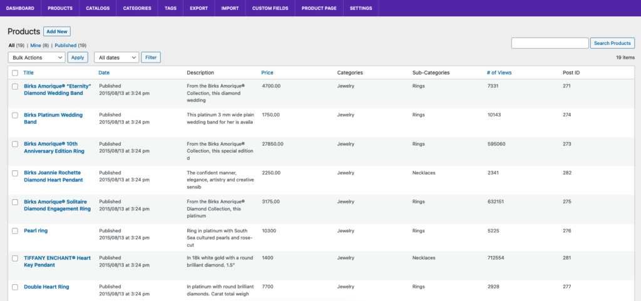Open the Catalogs tab
Screen dimensions: 641x301
click(x=98, y=8)
